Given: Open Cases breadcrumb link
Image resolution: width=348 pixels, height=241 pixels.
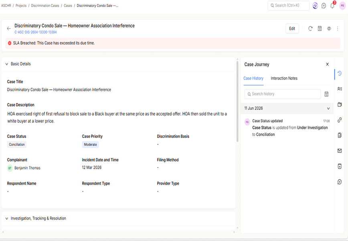Looking at the screenshot, I should click(68, 6).
